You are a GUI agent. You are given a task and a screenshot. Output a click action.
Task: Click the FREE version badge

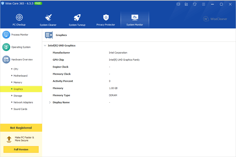pyautogui.click(x=38, y=3)
